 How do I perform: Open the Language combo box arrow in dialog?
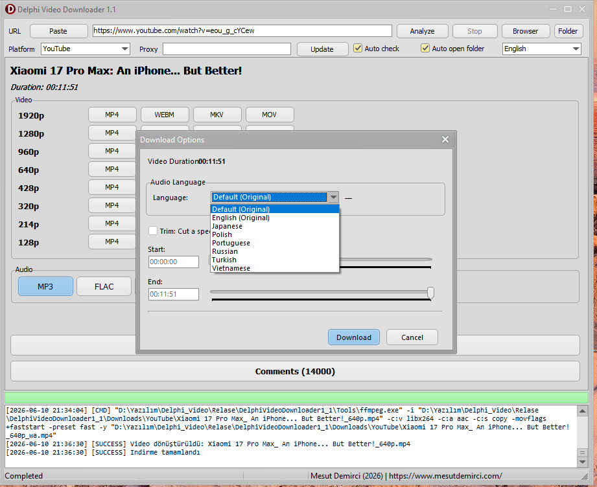333,197
